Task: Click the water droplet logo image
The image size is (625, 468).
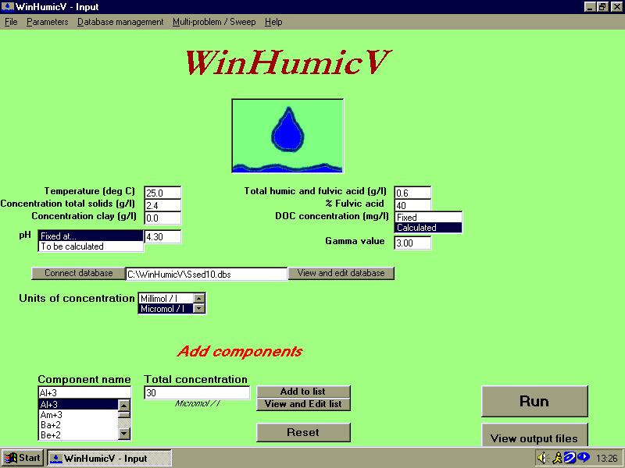Action: click(x=287, y=136)
